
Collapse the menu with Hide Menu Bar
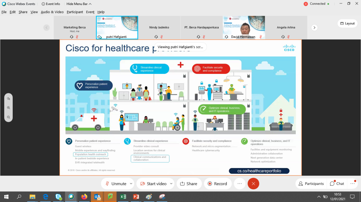point(79,4)
